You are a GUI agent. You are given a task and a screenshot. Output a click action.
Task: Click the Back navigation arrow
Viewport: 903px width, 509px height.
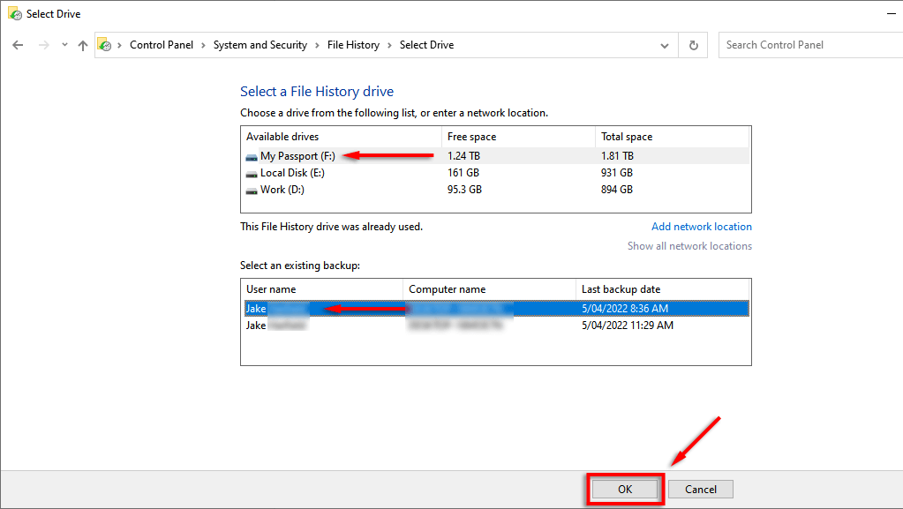(18, 45)
